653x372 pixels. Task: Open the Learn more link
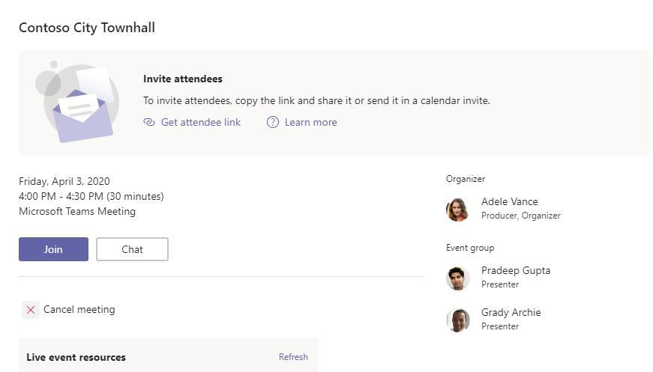(310, 122)
